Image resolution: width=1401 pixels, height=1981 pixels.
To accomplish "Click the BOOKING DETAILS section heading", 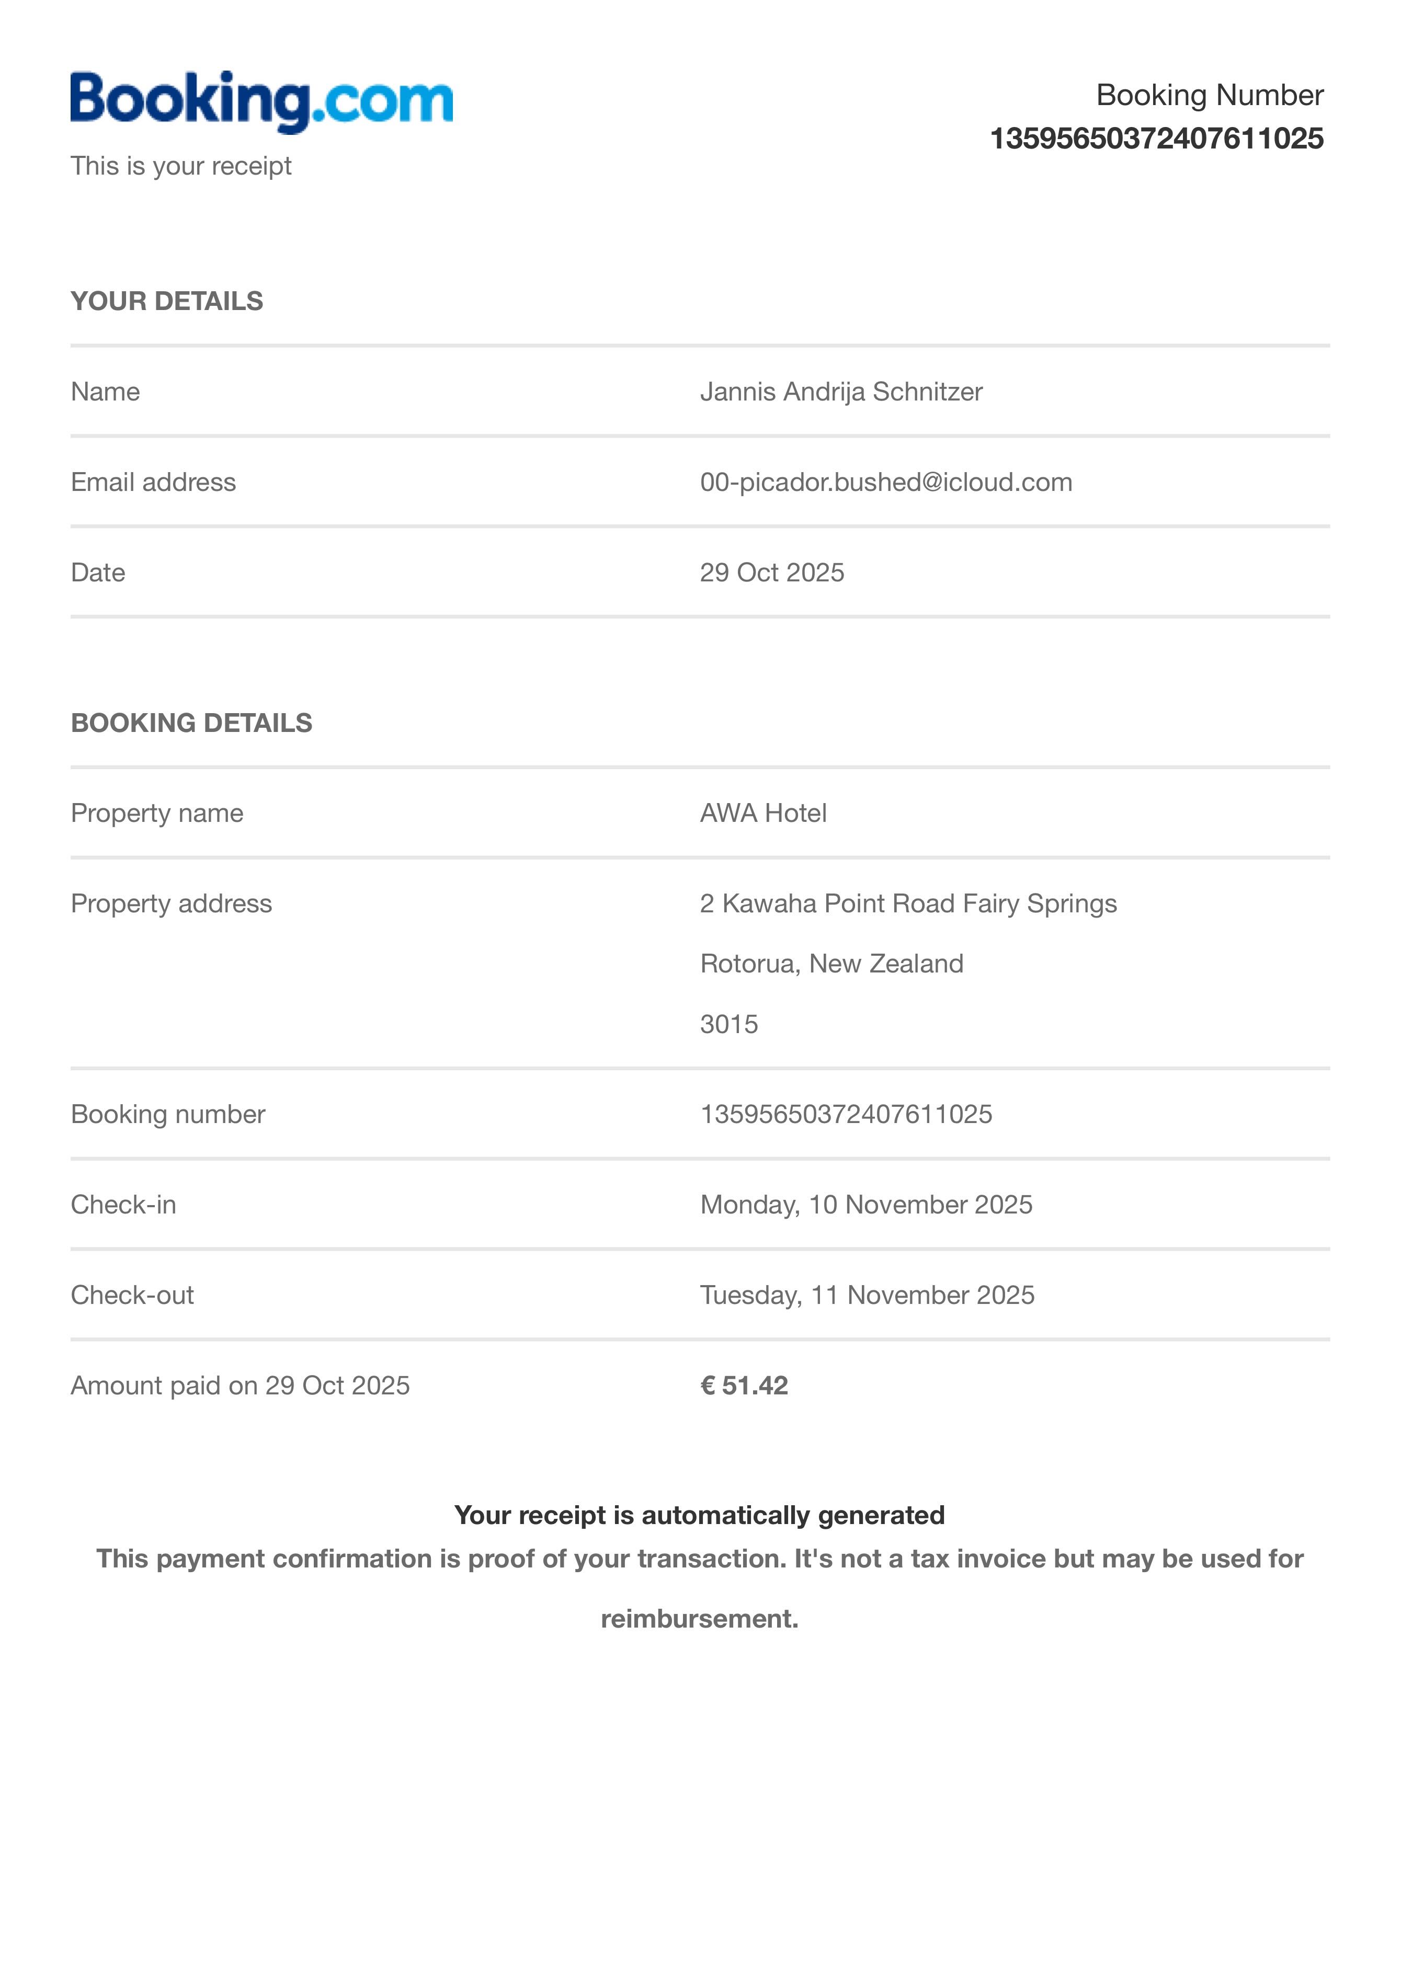I will (x=191, y=723).
